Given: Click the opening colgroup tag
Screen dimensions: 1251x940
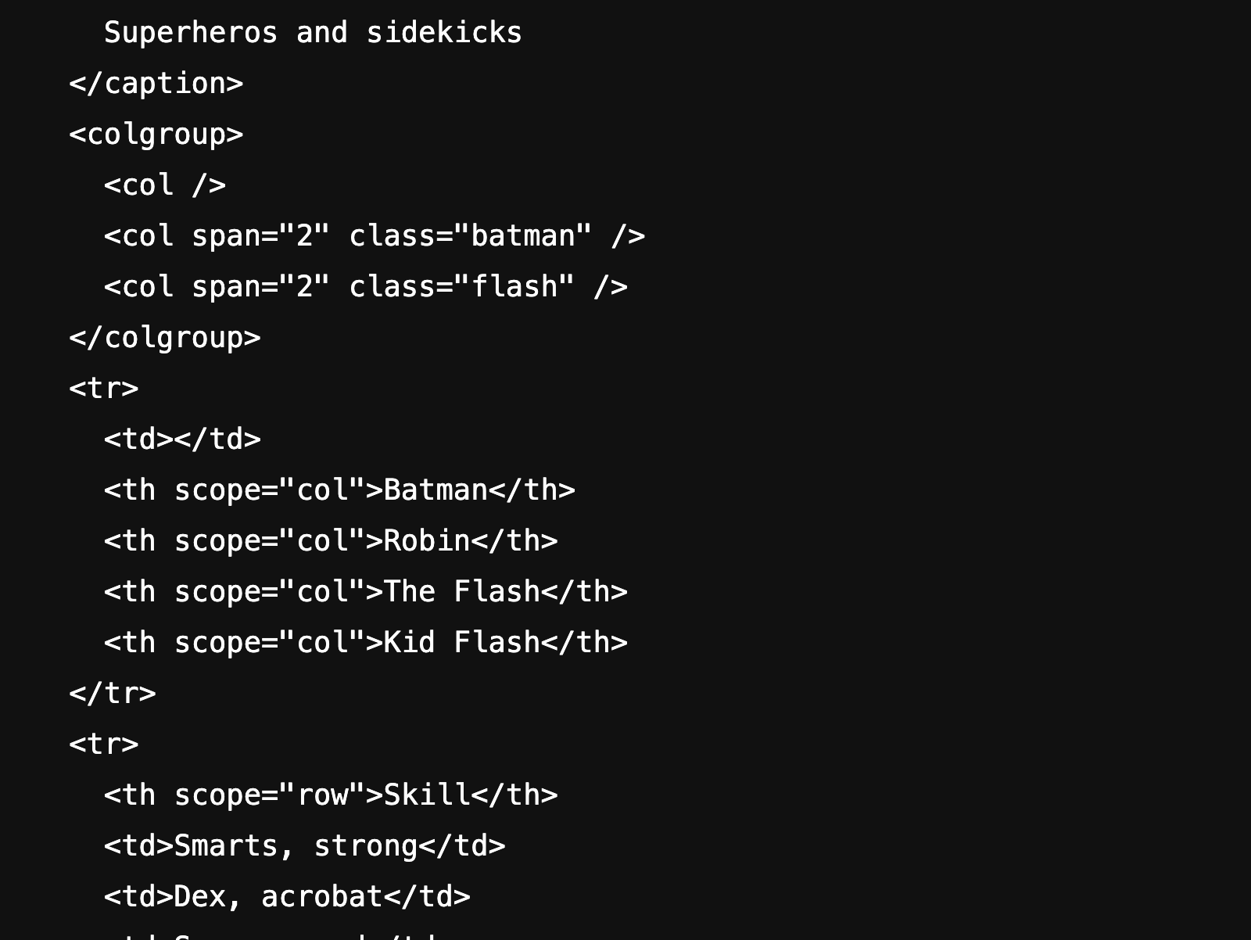Looking at the screenshot, I should pos(156,135).
